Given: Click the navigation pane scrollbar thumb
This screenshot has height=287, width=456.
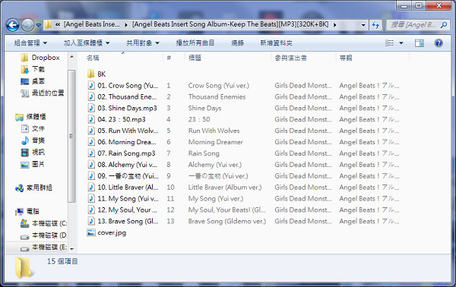Looking at the screenshot, I should [71, 136].
